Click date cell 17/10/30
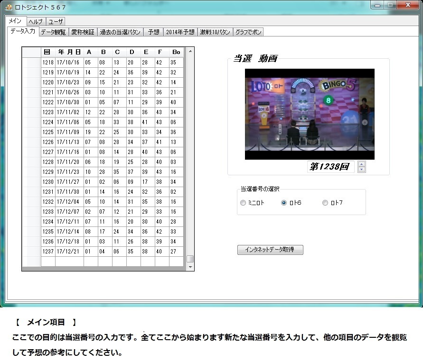Image resolution: width=423 pixels, height=361 pixels. pyautogui.click(x=69, y=102)
